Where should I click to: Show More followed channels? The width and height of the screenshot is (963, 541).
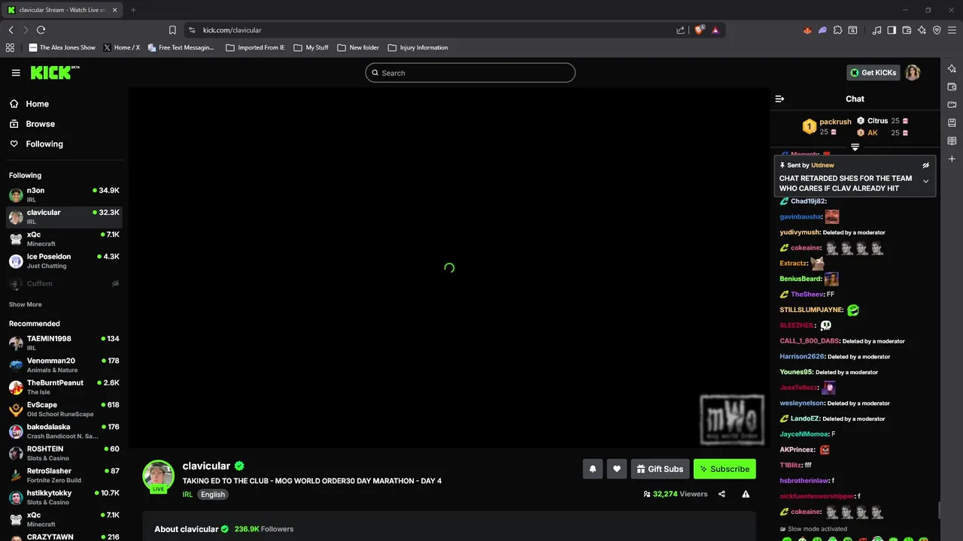[x=26, y=304]
